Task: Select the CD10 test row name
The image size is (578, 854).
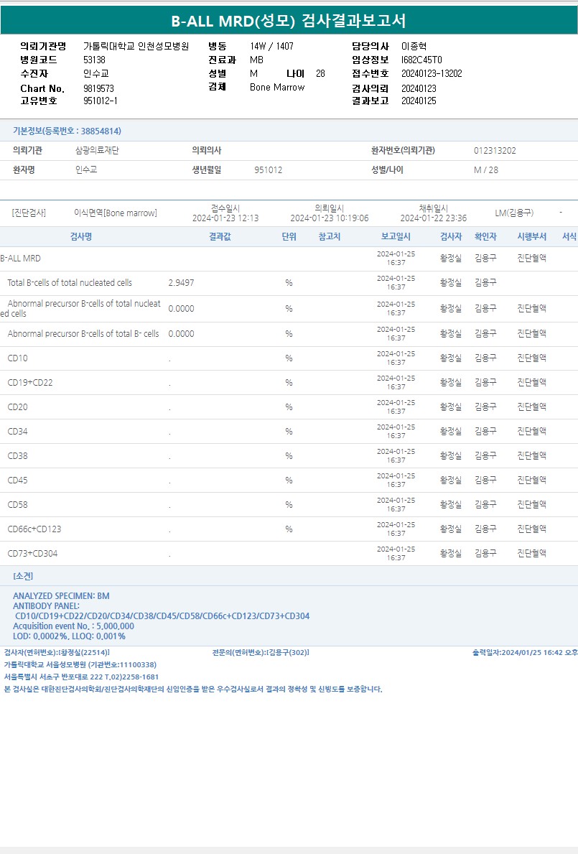Action: [18, 358]
